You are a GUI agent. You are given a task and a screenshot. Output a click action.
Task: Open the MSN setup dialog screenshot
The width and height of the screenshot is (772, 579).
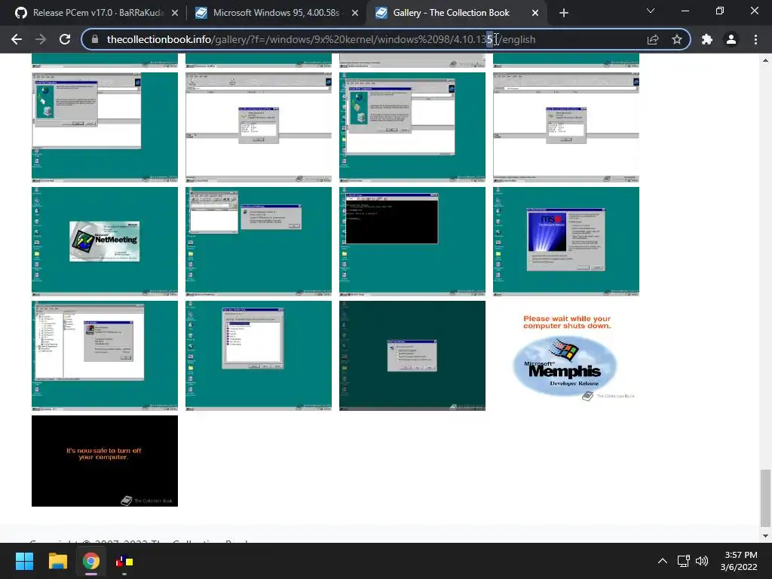pyautogui.click(x=565, y=241)
